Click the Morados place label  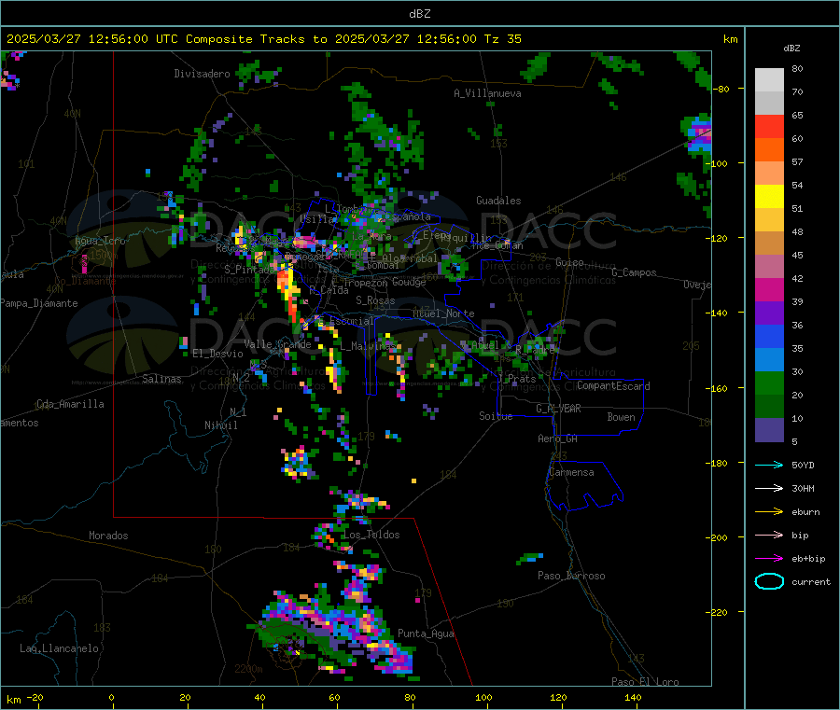tap(108, 536)
